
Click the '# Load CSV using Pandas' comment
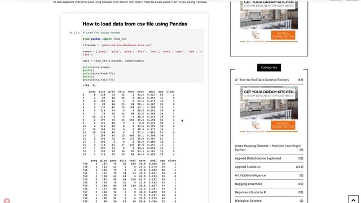point(102,33)
